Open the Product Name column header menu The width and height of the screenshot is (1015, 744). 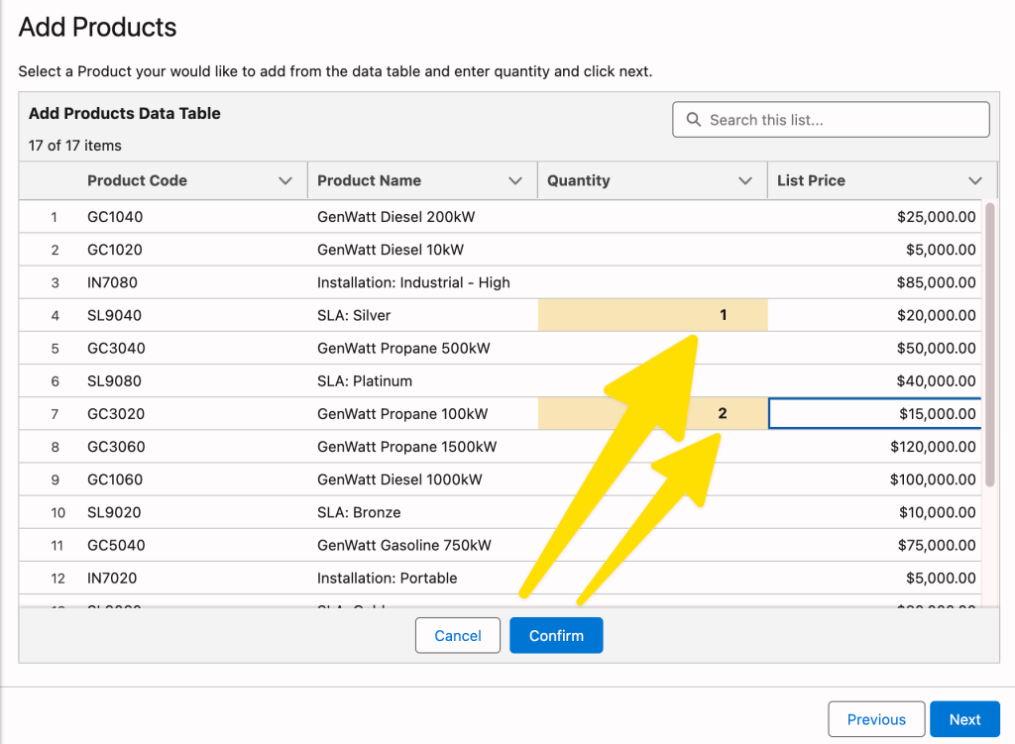[516, 180]
